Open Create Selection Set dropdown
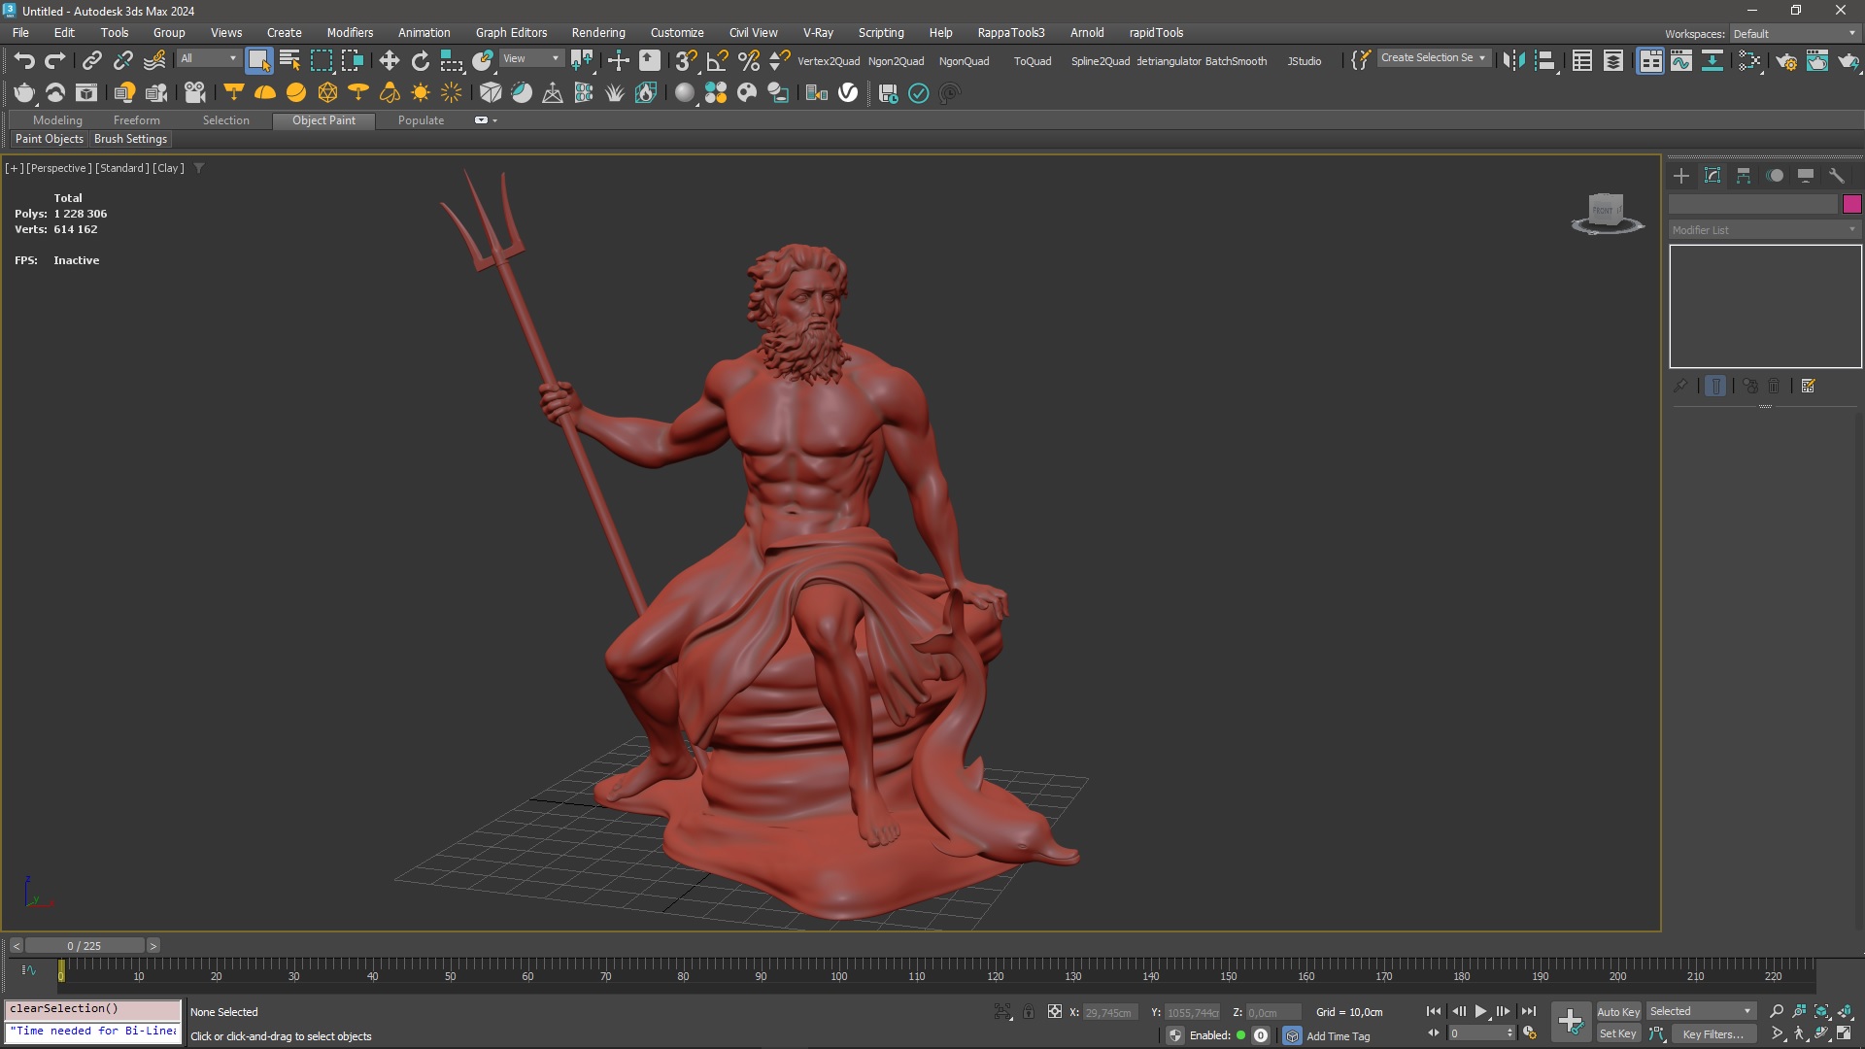The height and width of the screenshot is (1049, 1865). click(1433, 58)
